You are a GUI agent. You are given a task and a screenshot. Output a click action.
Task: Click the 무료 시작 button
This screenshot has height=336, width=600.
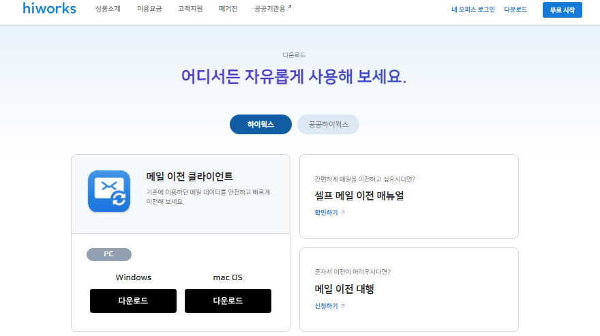click(x=562, y=10)
